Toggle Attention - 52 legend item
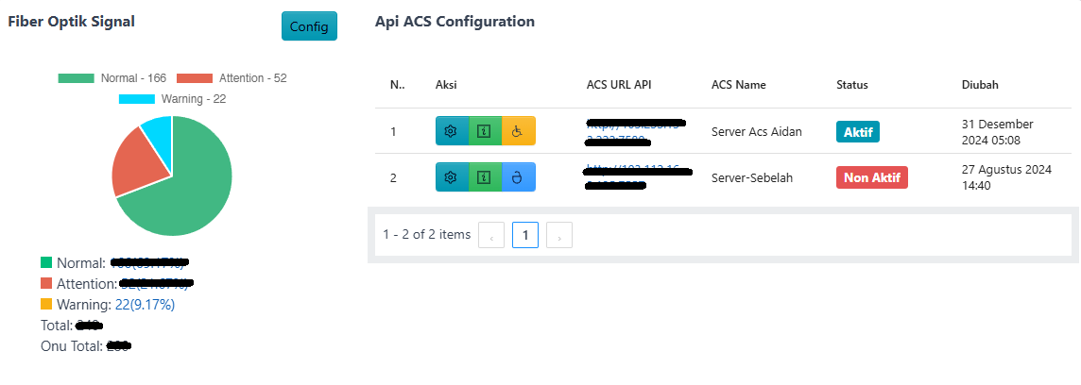The image size is (1081, 385). (x=232, y=77)
